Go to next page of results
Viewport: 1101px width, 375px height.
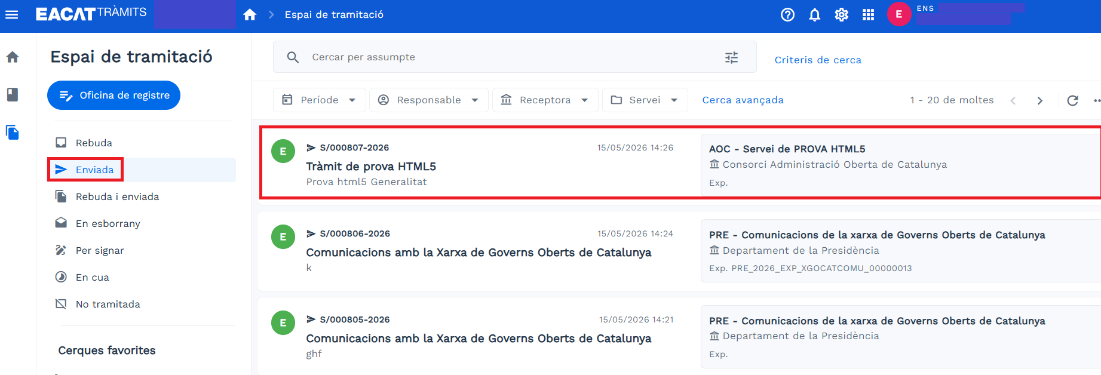point(1039,100)
